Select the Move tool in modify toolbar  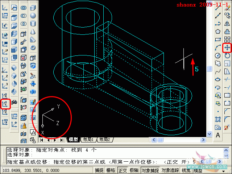coord(227,47)
